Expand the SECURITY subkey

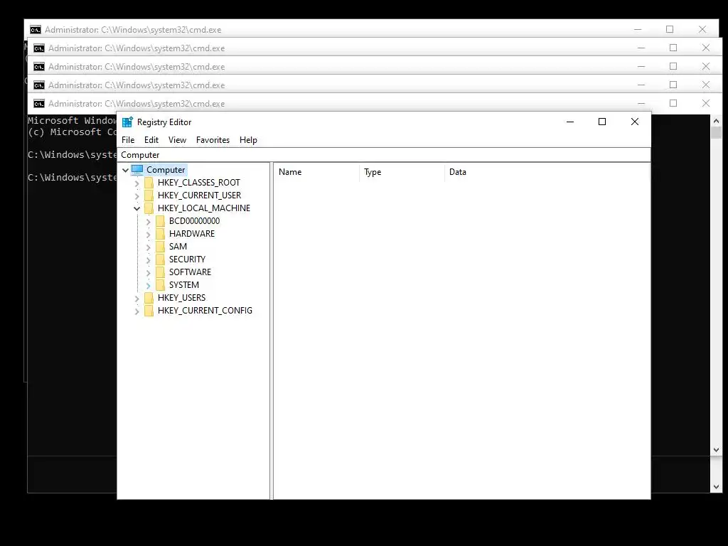coord(149,259)
